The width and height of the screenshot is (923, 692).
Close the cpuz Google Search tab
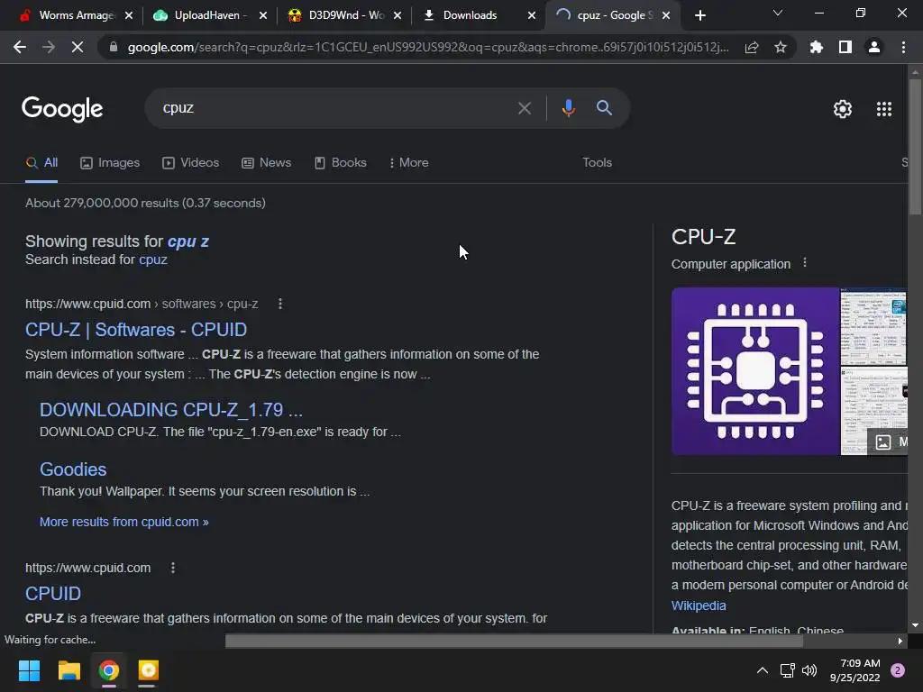666,15
